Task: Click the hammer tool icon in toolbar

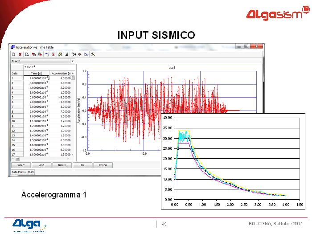Action: pos(93,54)
